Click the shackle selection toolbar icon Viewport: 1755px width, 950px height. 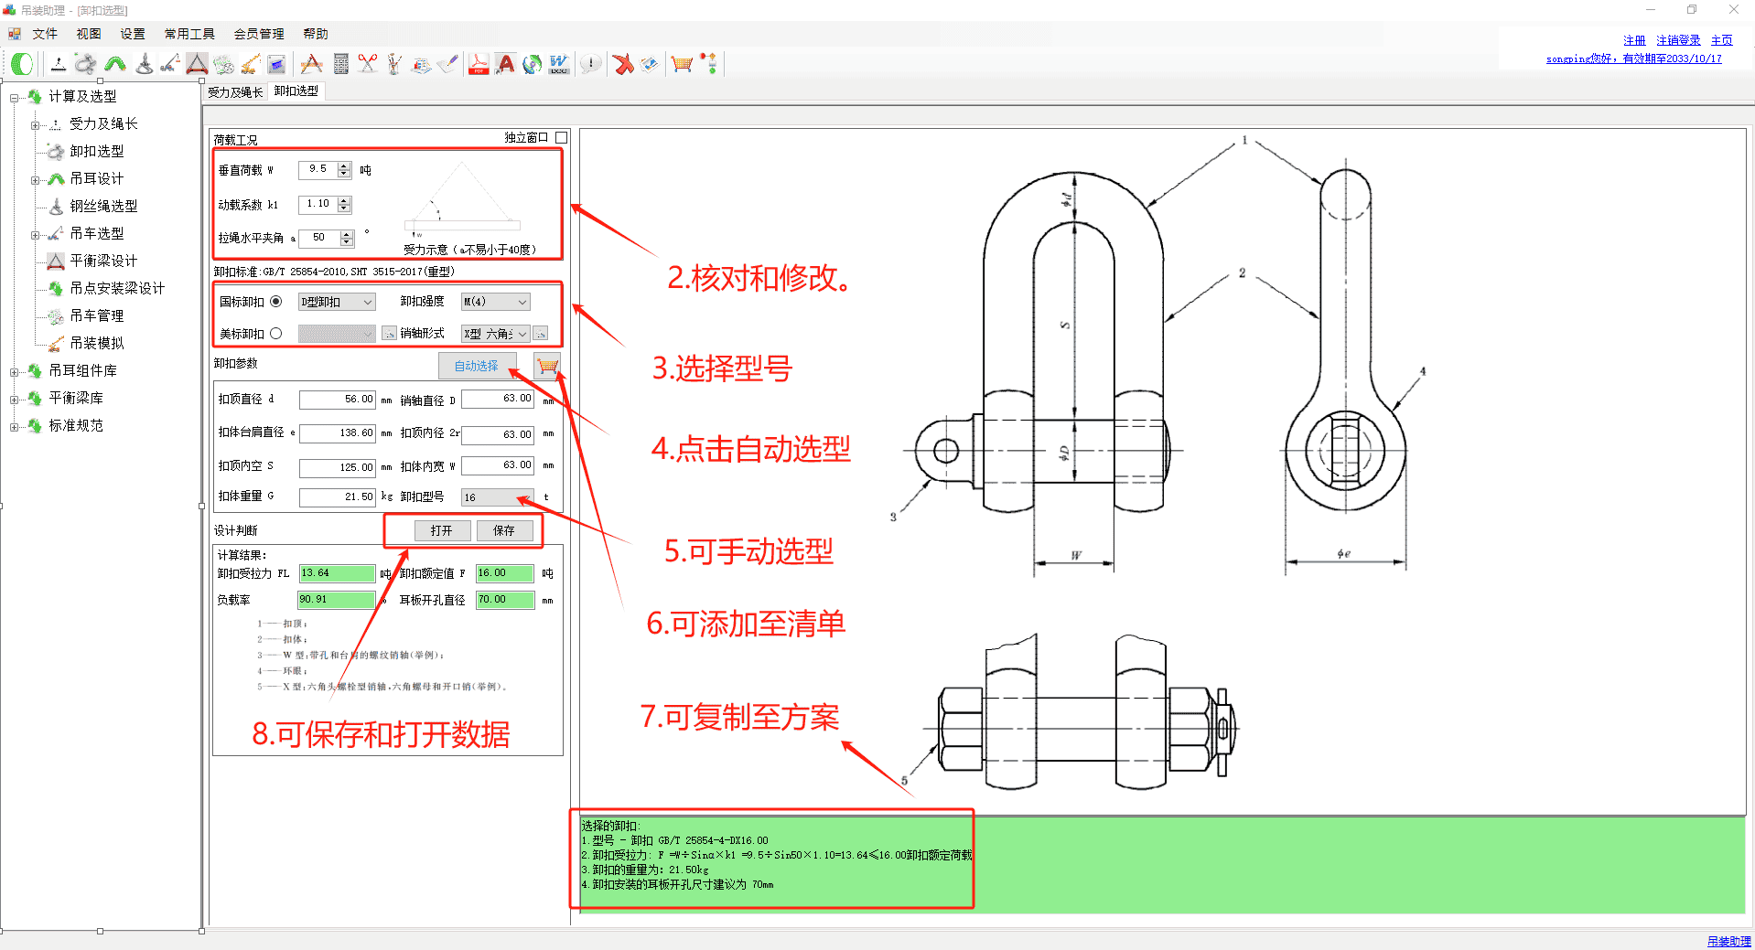click(x=85, y=64)
